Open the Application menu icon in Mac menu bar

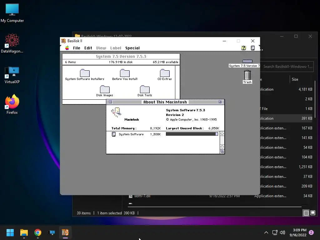(x=252, y=48)
